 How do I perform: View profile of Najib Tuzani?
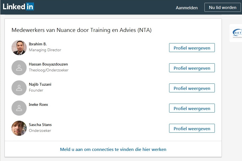click(x=192, y=88)
